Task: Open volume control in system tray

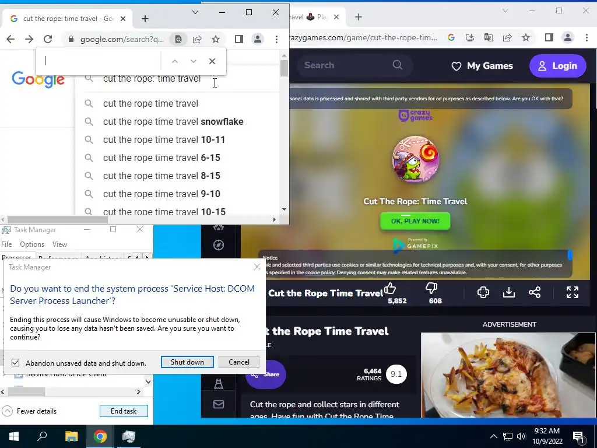Action: pyautogui.click(x=521, y=436)
